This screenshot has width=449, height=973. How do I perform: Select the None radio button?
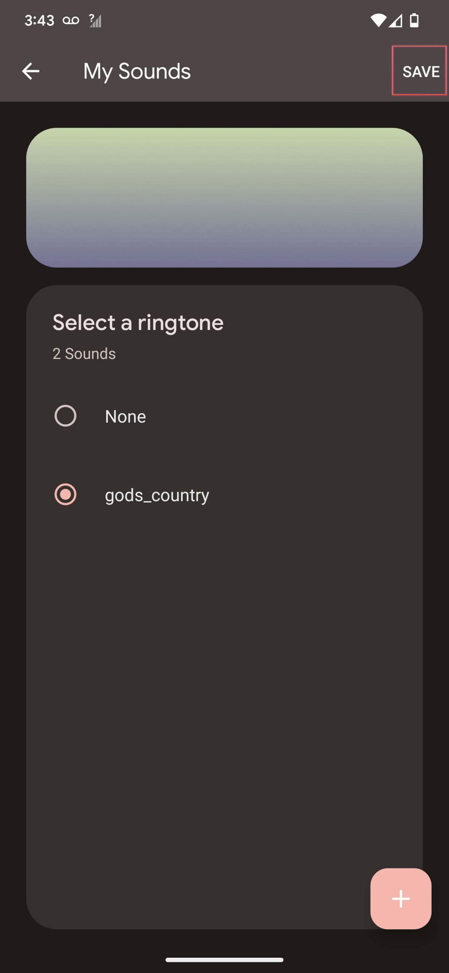click(65, 416)
